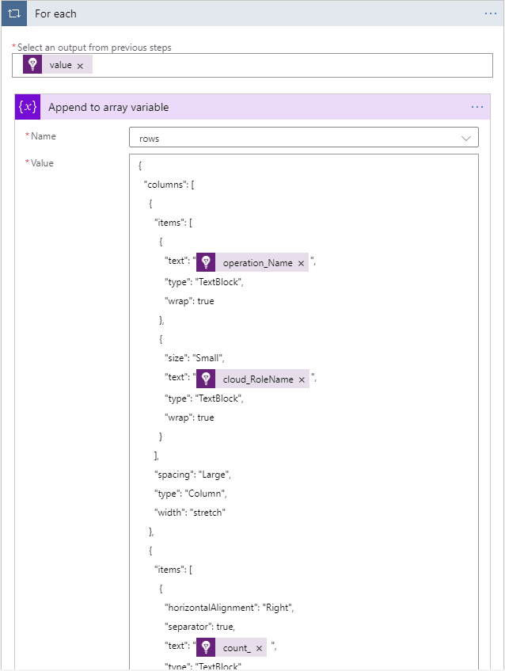Viewport: 505px width, 671px height.
Task: Remove the operation_Name token
Action: point(301,264)
